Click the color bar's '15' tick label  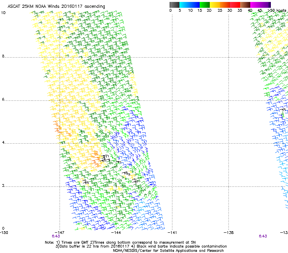pyautogui.click(x=200, y=11)
